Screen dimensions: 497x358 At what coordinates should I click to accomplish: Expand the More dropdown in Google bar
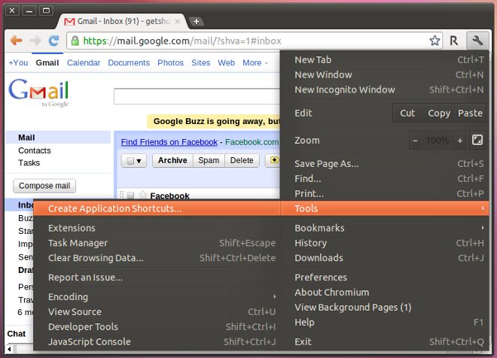255,62
